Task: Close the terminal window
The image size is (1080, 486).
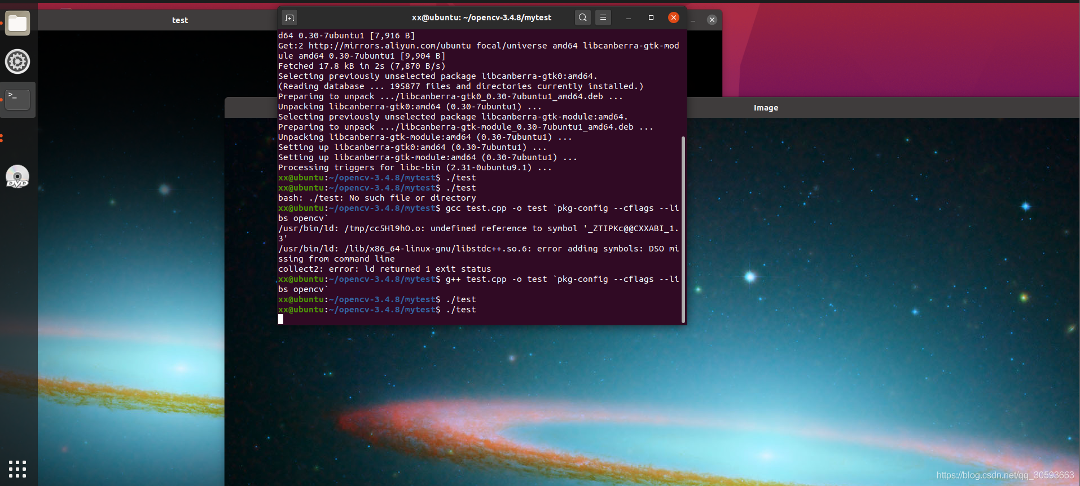Action: coord(674,17)
